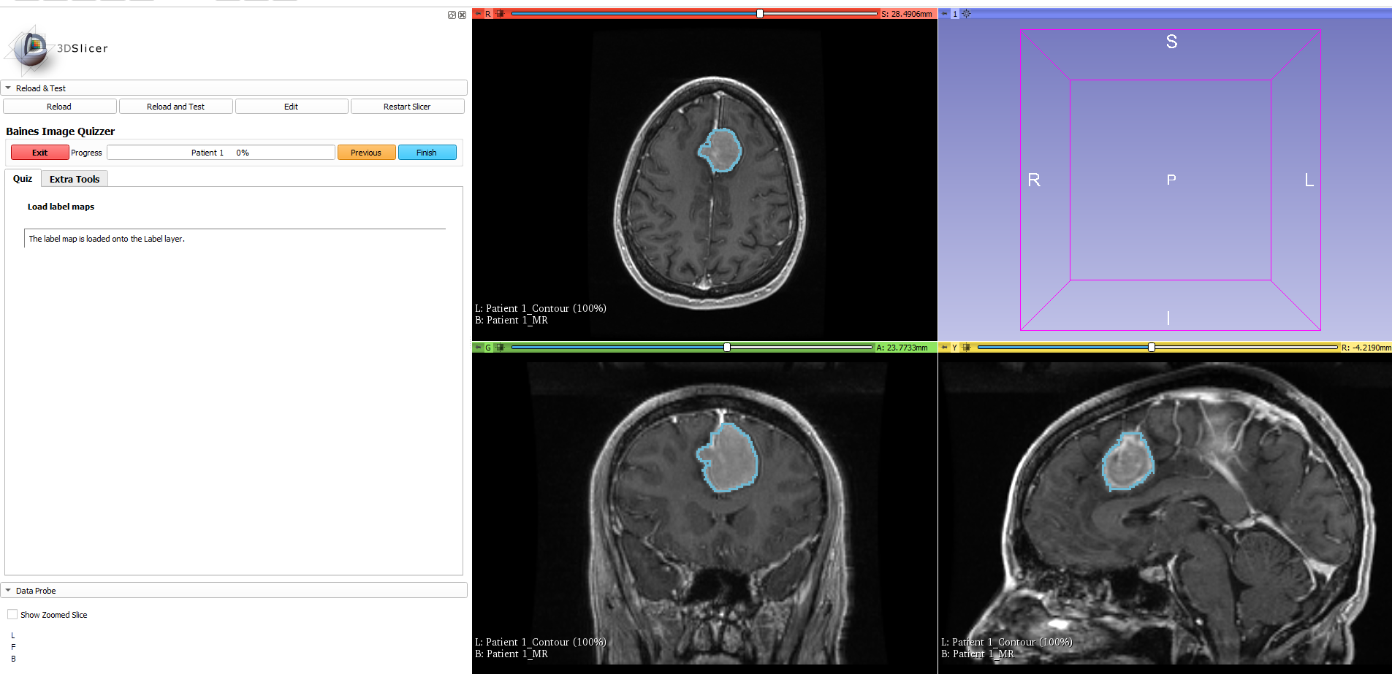Click the pushpin expander on the 3D view
This screenshot has width=1392, height=674.
pyautogui.click(x=945, y=13)
